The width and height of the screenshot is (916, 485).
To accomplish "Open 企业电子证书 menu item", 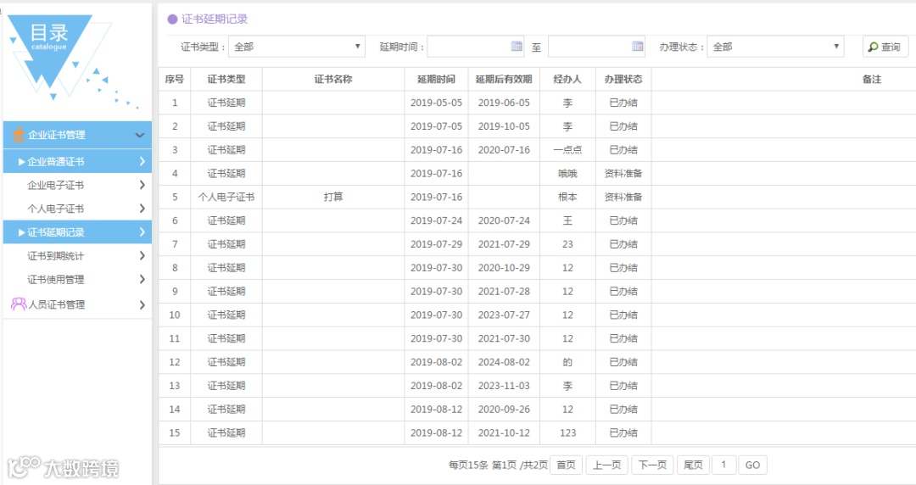I will [77, 185].
